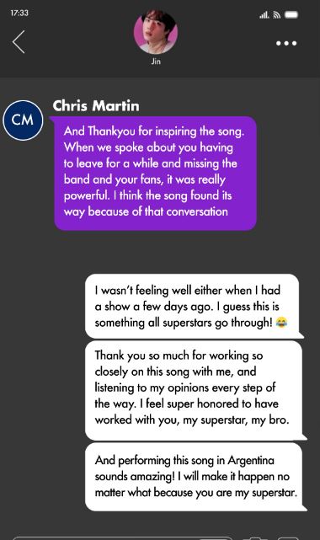Open the three-dot more options menu
The height and width of the screenshot is (540, 320).
(x=286, y=44)
